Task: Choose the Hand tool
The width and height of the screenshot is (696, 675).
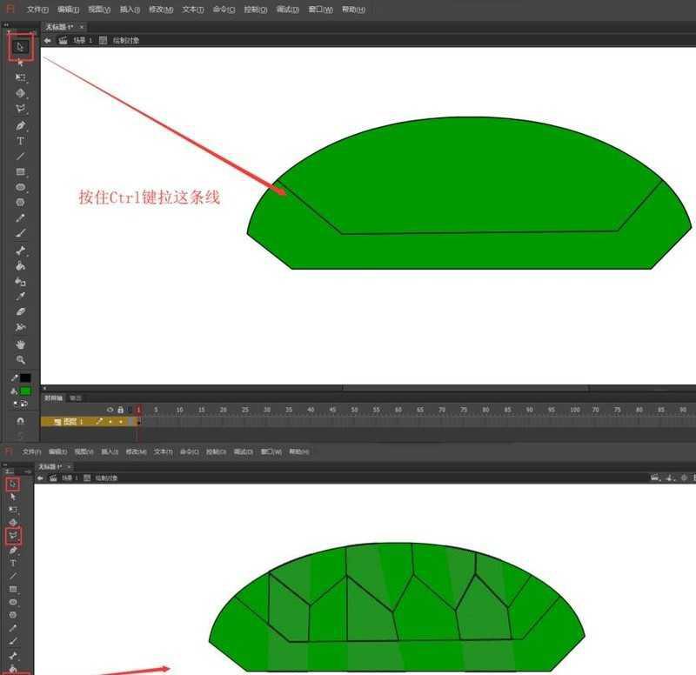Action: pyautogui.click(x=19, y=344)
